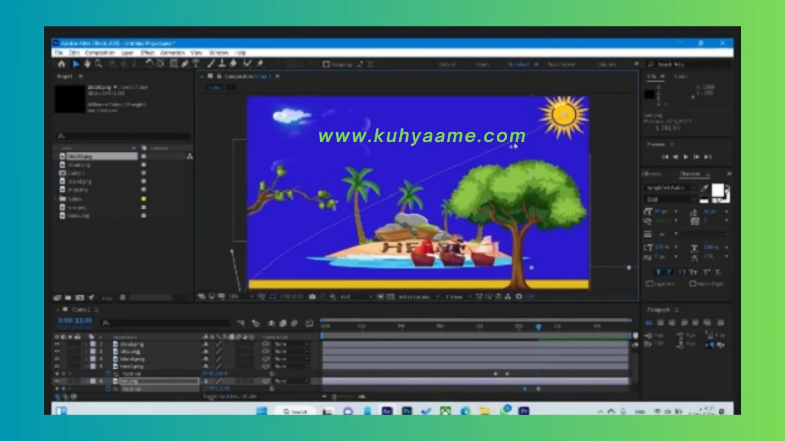Open the viewer magnification dropdown

(x=241, y=296)
